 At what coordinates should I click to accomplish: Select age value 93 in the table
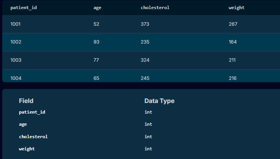point(97,42)
